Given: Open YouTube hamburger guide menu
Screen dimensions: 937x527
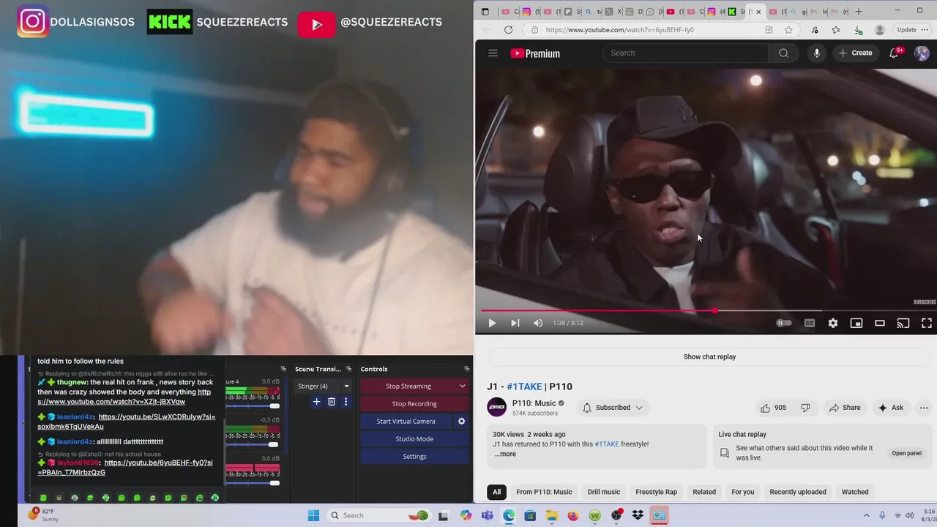Looking at the screenshot, I should click(x=493, y=53).
